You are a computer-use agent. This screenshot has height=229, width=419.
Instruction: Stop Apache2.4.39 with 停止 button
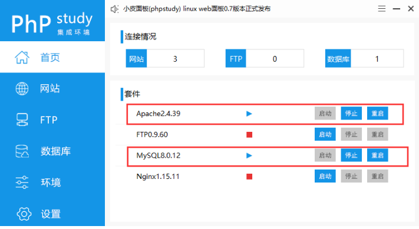click(x=351, y=114)
